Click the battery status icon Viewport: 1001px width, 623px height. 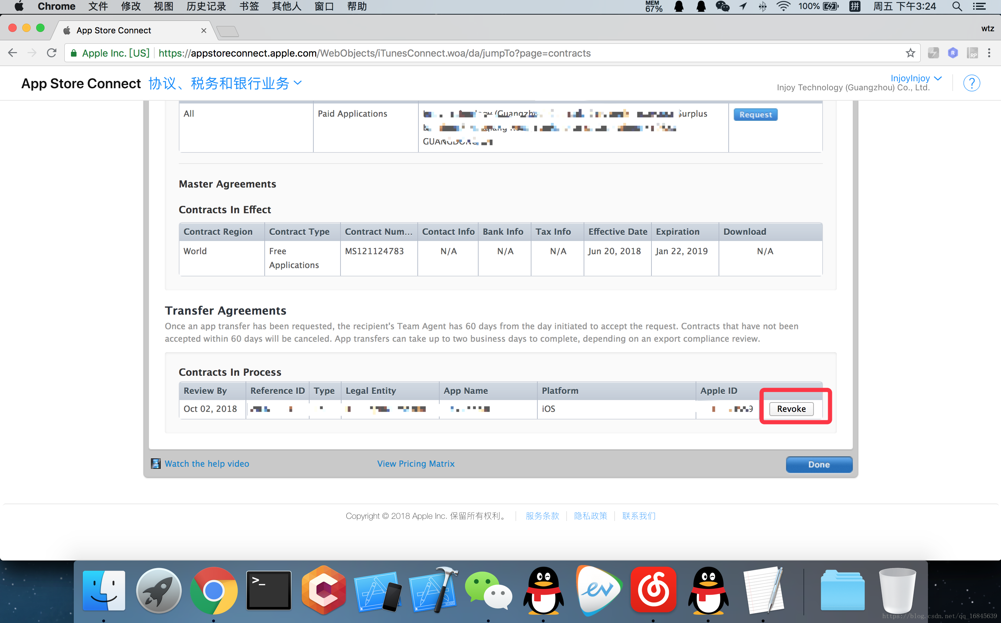tap(831, 6)
